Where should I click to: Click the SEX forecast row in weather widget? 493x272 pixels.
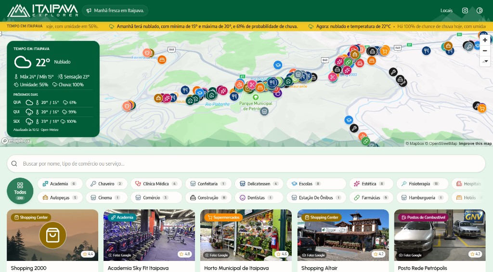tap(53, 121)
